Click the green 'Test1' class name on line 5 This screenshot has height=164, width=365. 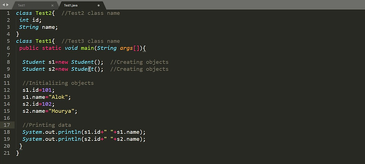pos(43,41)
